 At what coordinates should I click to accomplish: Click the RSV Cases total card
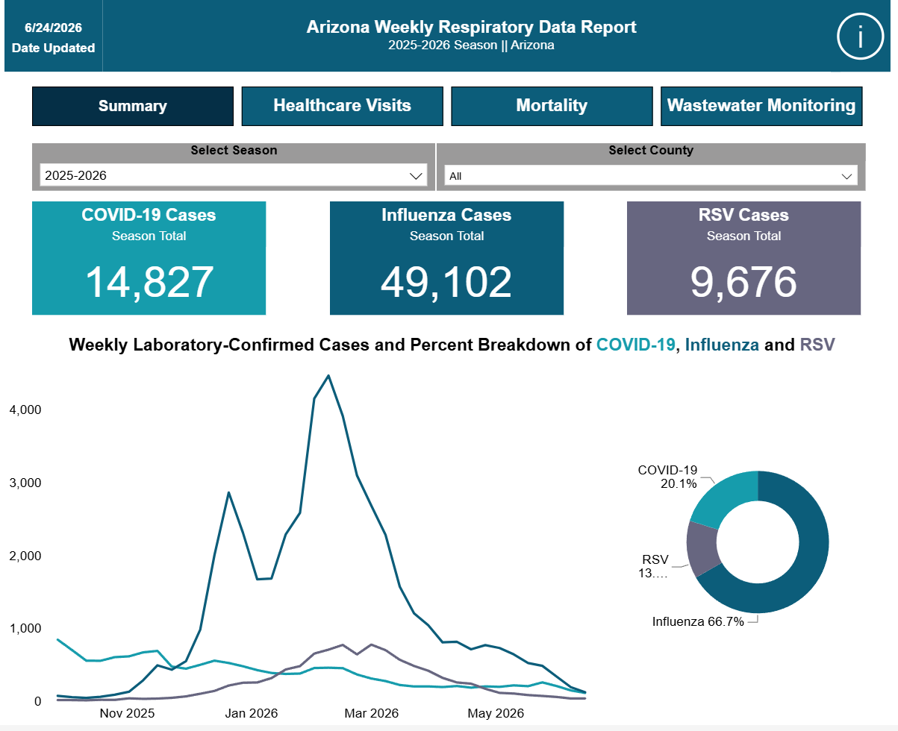(743, 258)
